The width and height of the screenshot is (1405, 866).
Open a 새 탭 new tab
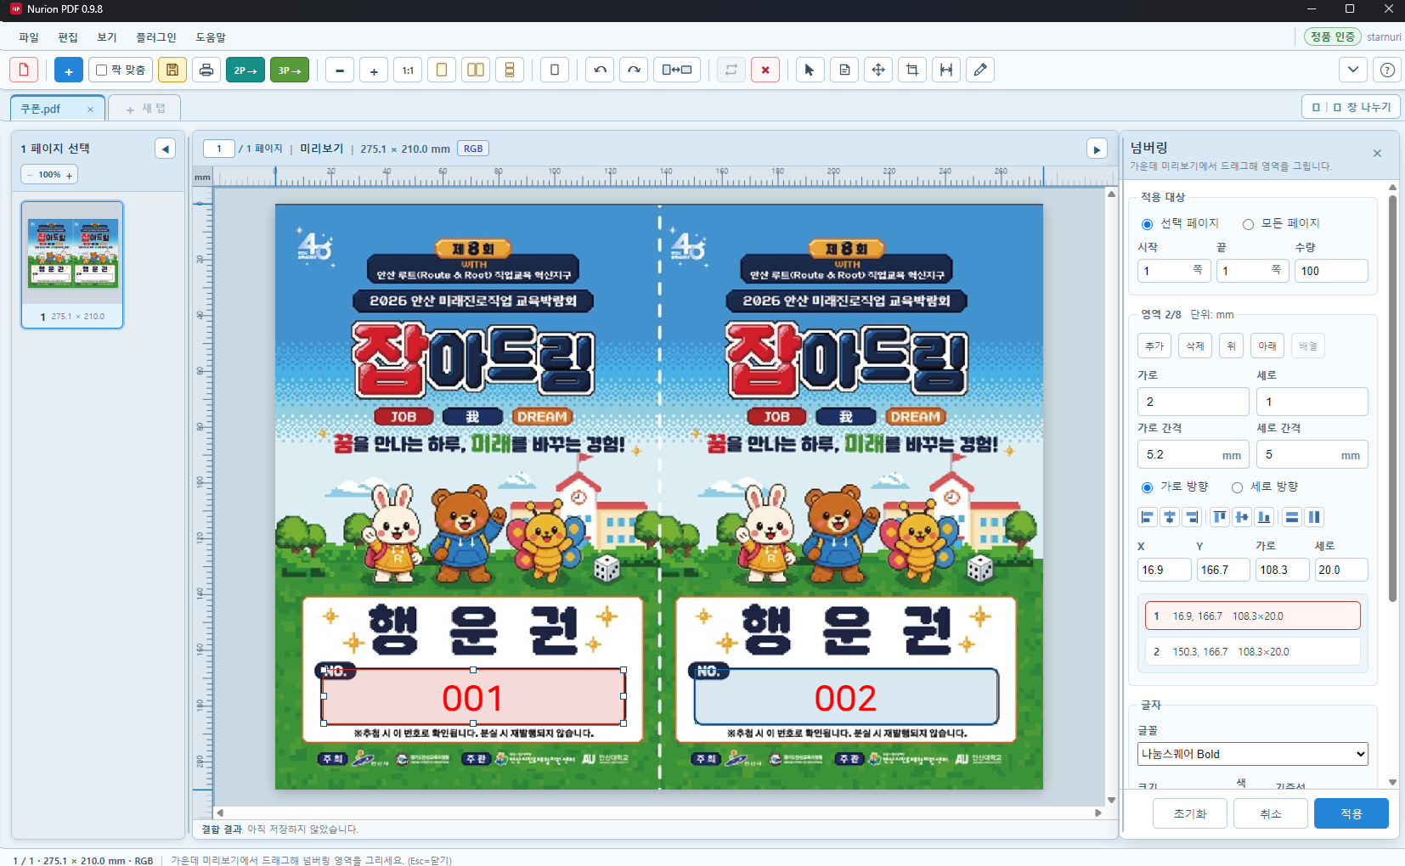pos(145,109)
